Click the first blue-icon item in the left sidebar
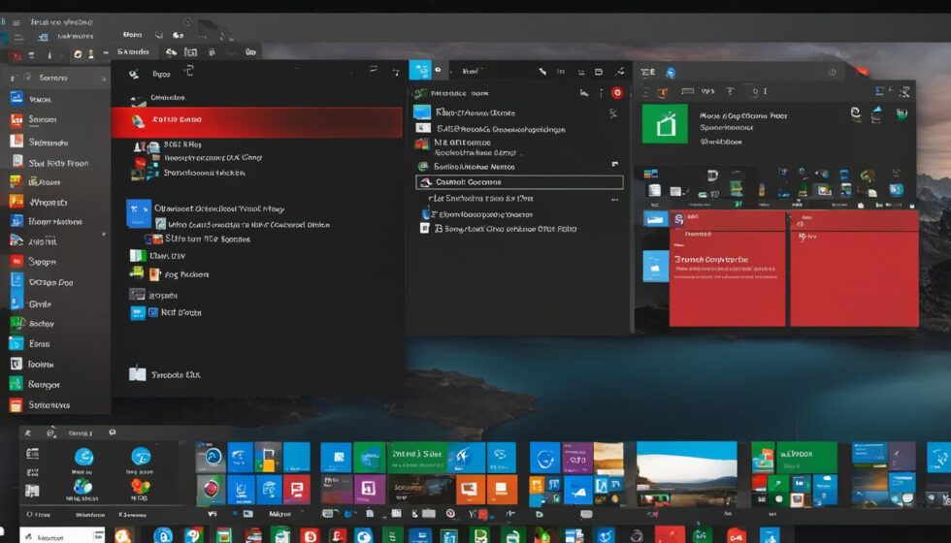 (x=16, y=98)
